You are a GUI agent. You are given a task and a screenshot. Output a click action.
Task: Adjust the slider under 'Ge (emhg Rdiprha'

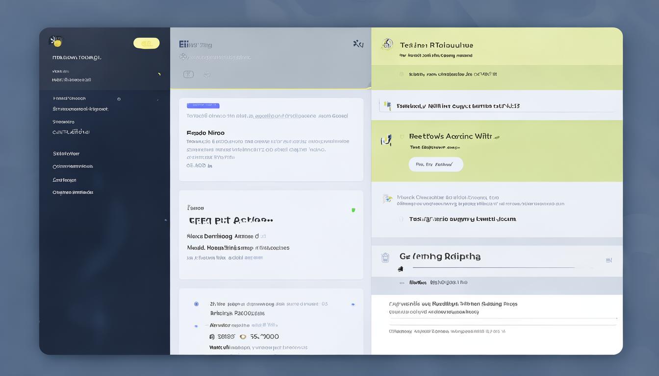493,268
